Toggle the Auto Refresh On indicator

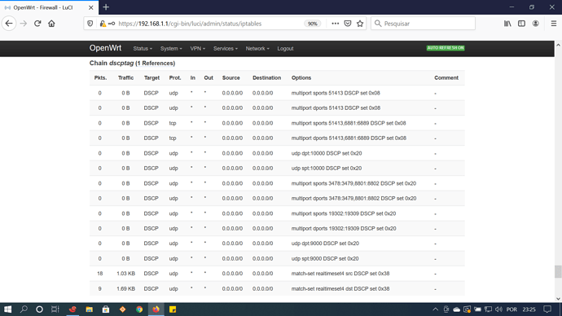pos(446,48)
